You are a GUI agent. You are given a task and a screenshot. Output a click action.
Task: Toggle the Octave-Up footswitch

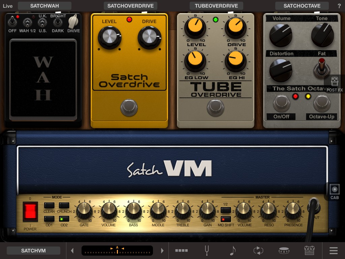pos(322,103)
